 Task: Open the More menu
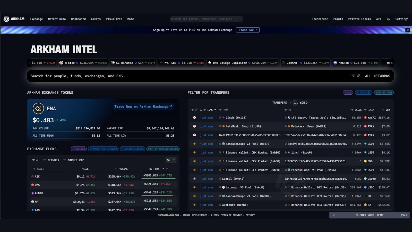131,19
